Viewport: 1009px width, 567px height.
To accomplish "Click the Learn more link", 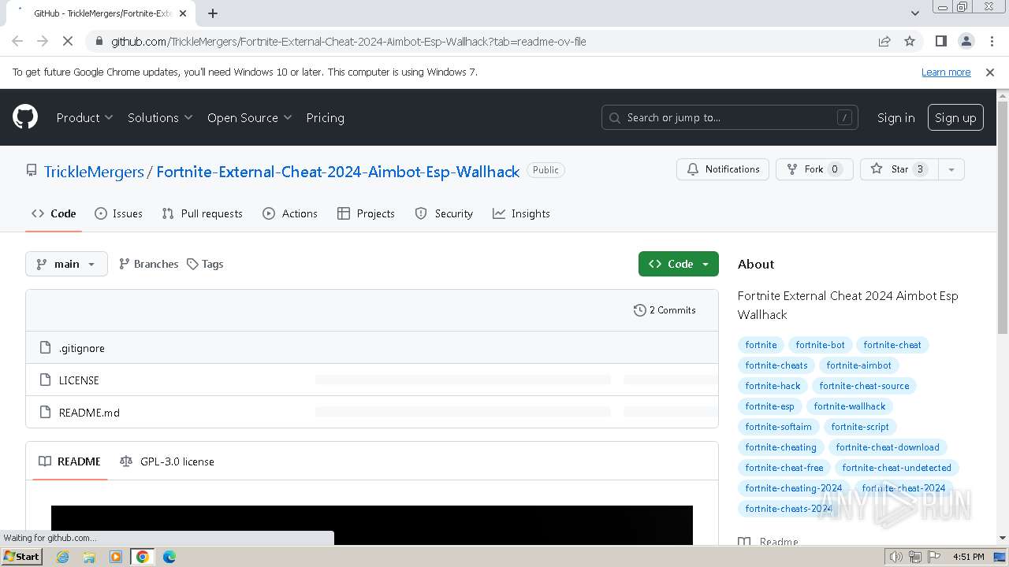I will (946, 72).
